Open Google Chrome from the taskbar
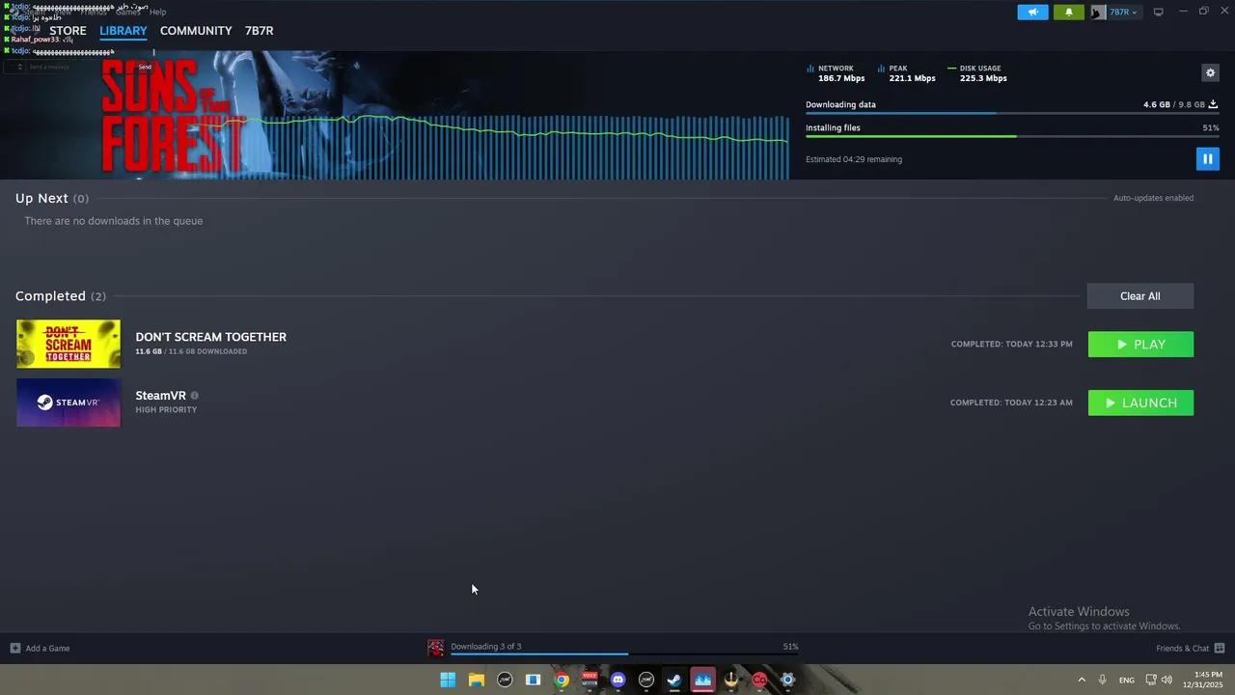The height and width of the screenshot is (695, 1235). click(x=562, y=680)
